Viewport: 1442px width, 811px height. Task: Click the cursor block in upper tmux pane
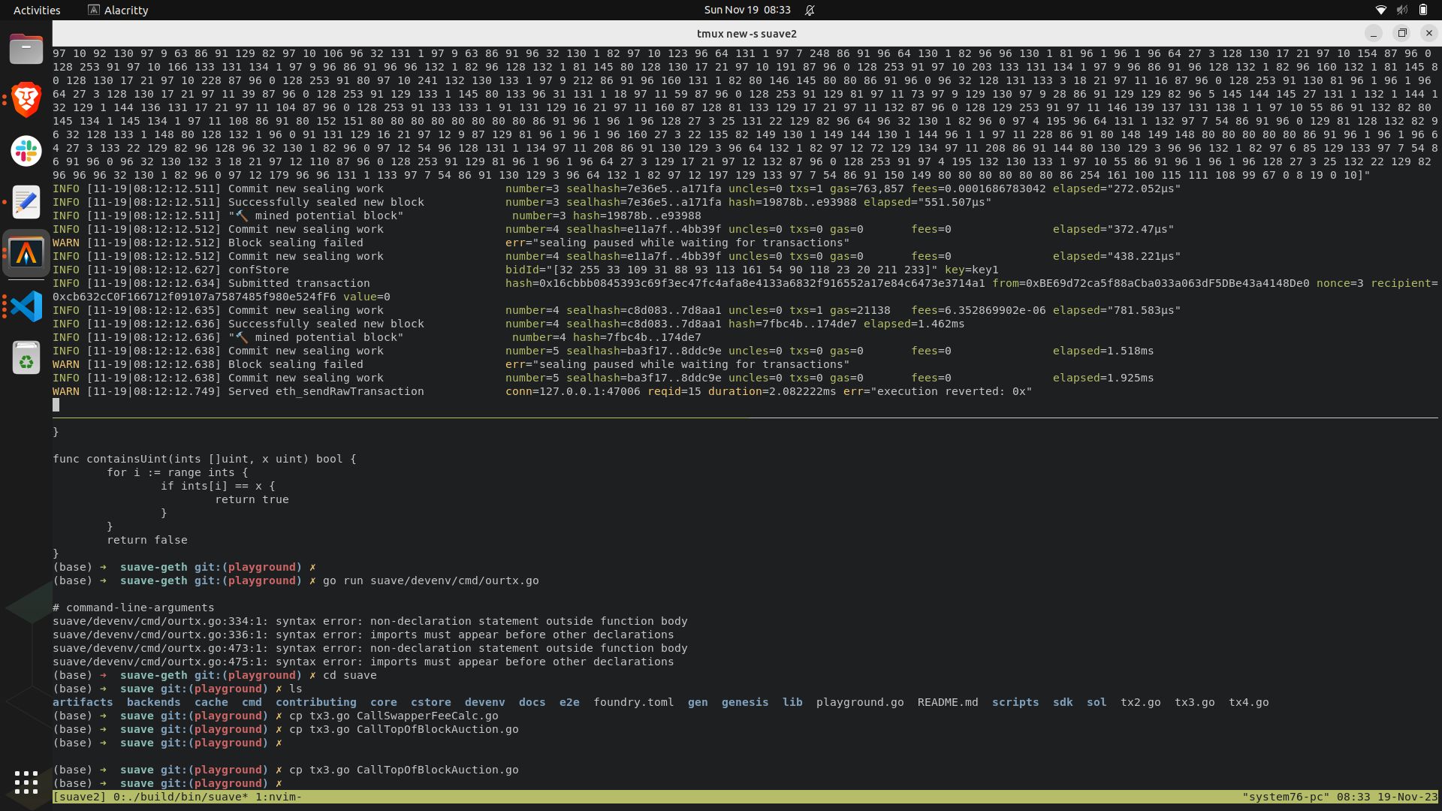56,405
